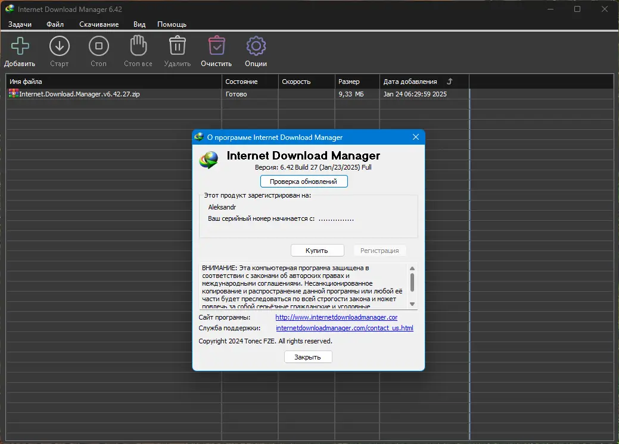Click the Закрыть button
This screenshot has width=619, height=444.
click(308, 357)
